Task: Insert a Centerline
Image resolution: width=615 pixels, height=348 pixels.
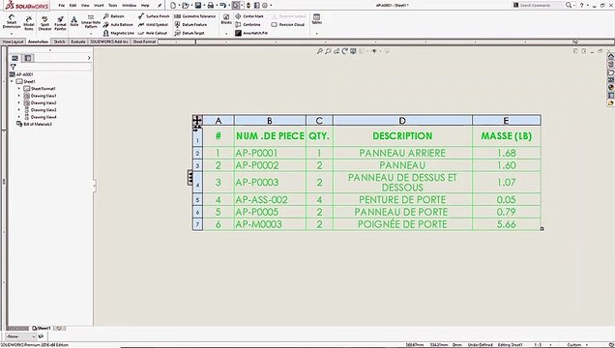Action: (248, 25)
